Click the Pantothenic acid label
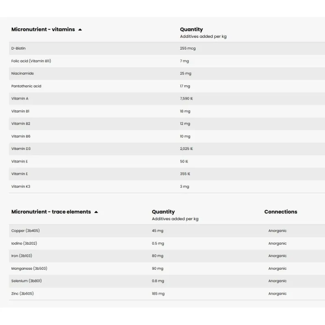The height and width of the screenshot is (325, 325). tap(26, 86)
